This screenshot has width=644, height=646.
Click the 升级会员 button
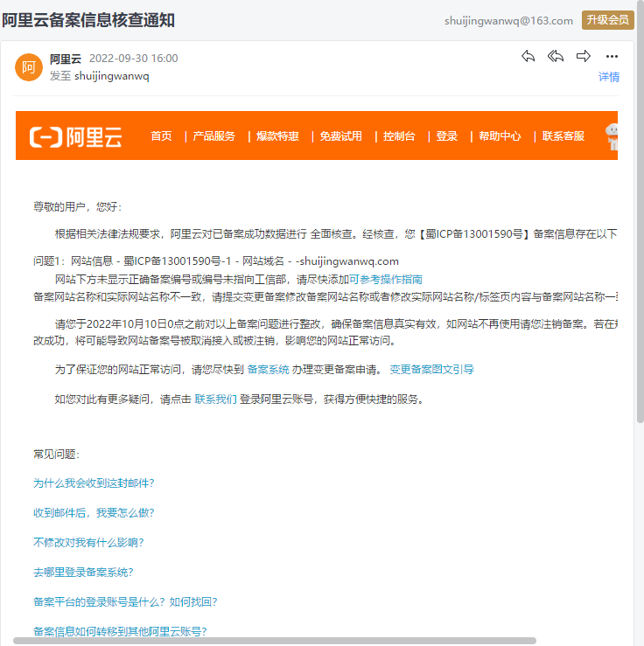coord(608,20)
